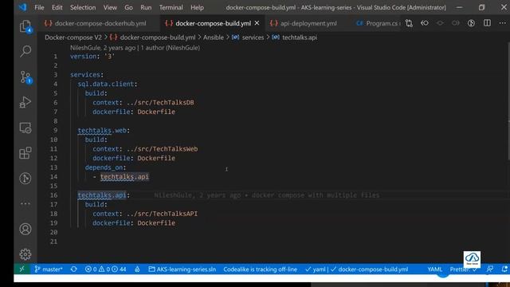The image size is (510, 287).
Task: Open the Explorer view in activity bar
Action: 25,26
